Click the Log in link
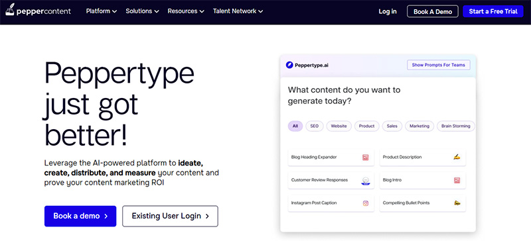The width and height of the screenshot is (531, 241). [x=388, y=11]
